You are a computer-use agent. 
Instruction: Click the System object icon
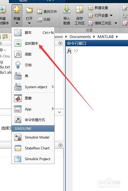18,87
